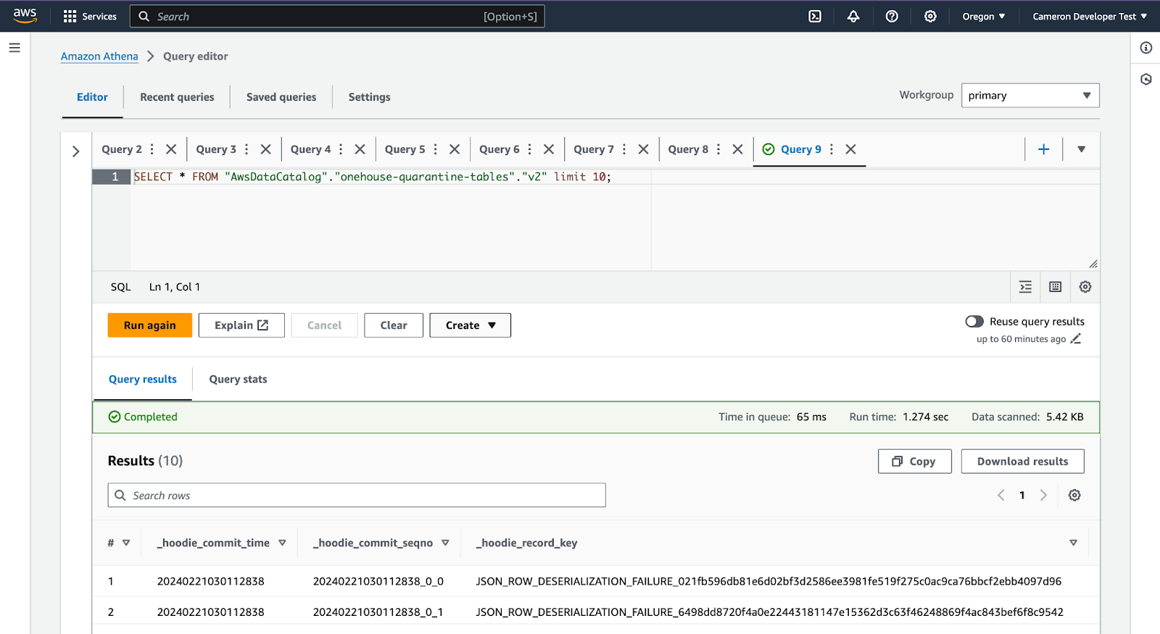Screen dimensions: 1160x634
Task: Focus the AWS top search field
Action: [337, 16]
